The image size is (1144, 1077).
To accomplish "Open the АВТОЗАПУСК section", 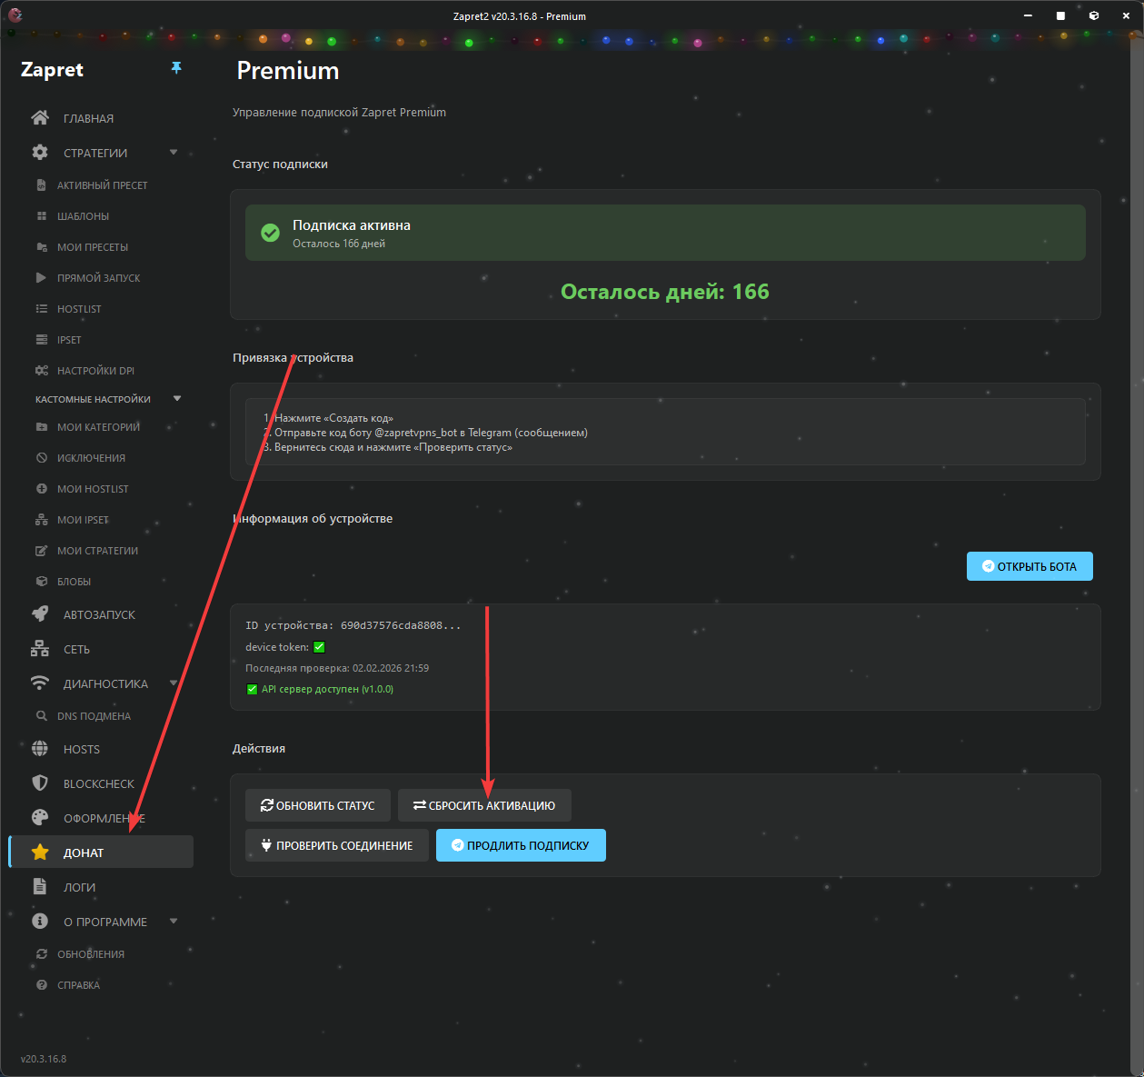I will 101,614.
